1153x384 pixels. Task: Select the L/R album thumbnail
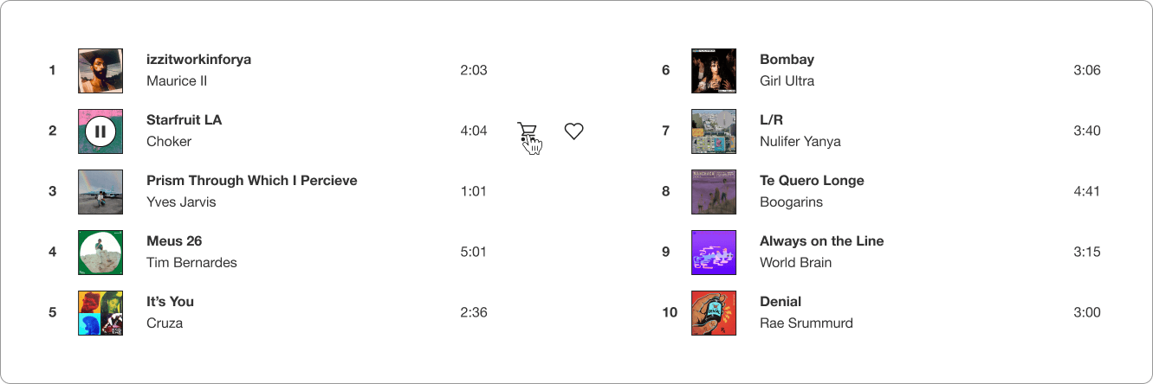tap(714, 131)
